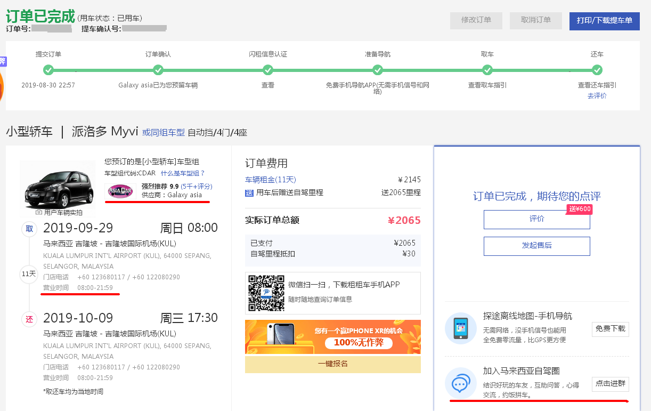Click the green checkmark under 还车 step
Viewport: 651px width, 411px height.
(597, 70)
